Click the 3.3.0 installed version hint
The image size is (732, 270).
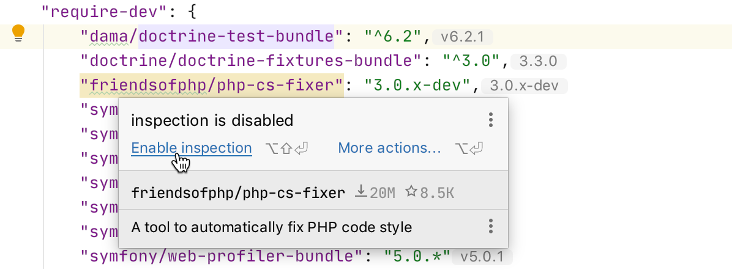tap(539, 62)
